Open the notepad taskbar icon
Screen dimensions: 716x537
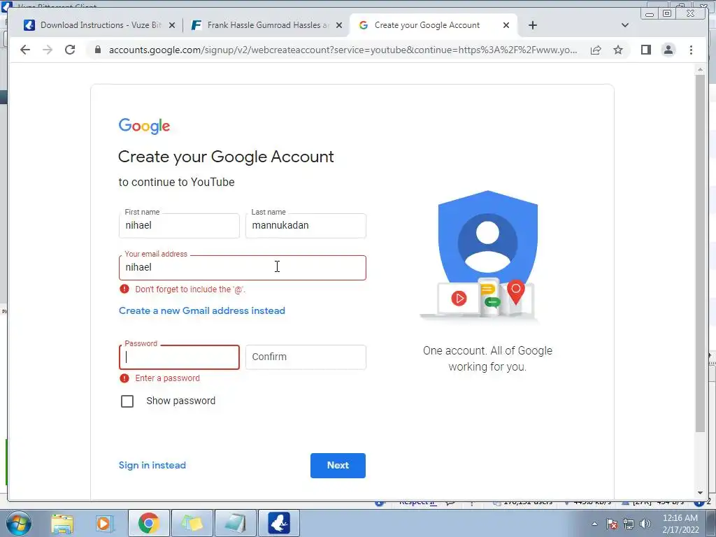(x=235, y=523)
